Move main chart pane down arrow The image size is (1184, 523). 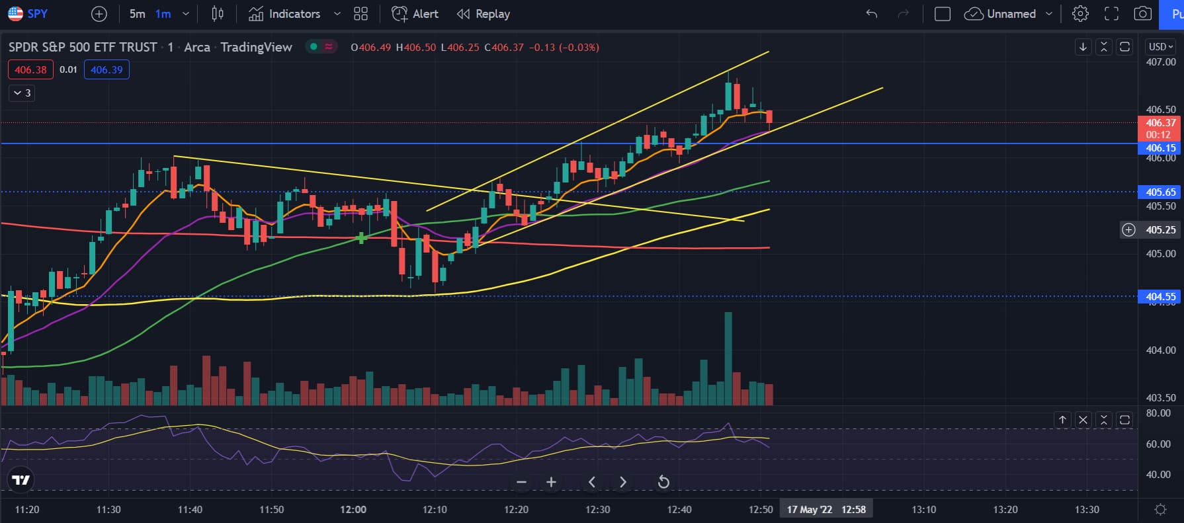[1083, 47]
